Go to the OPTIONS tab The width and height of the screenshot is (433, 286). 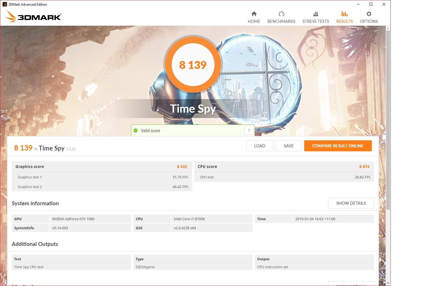point(369,17)
